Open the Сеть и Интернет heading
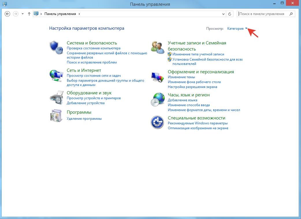The width and height of the screenshot is (301, 219). (84, 70)
